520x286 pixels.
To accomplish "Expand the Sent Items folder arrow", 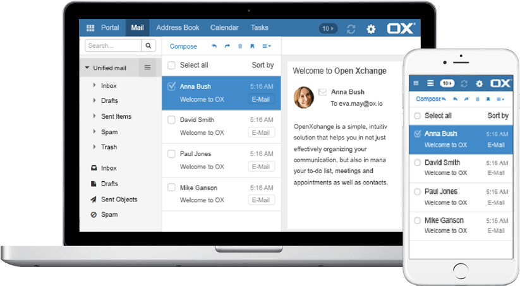I will tap(94, 116).
